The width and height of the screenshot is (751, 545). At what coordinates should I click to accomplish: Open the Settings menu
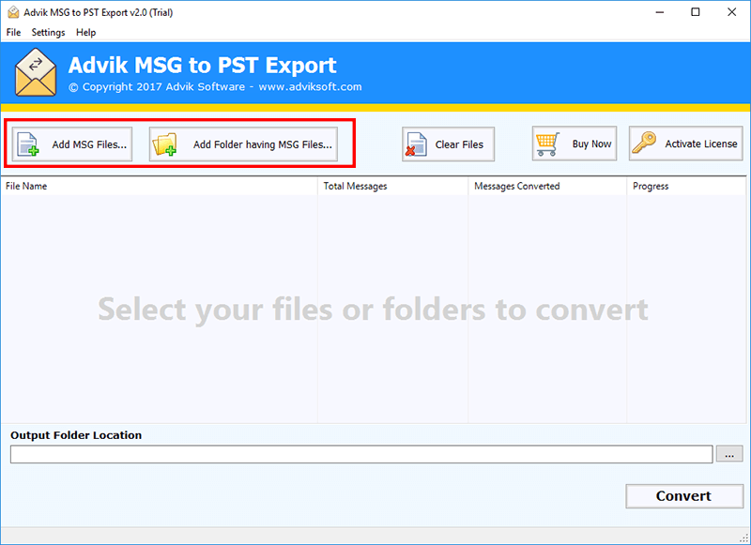(x=49, y=32)
